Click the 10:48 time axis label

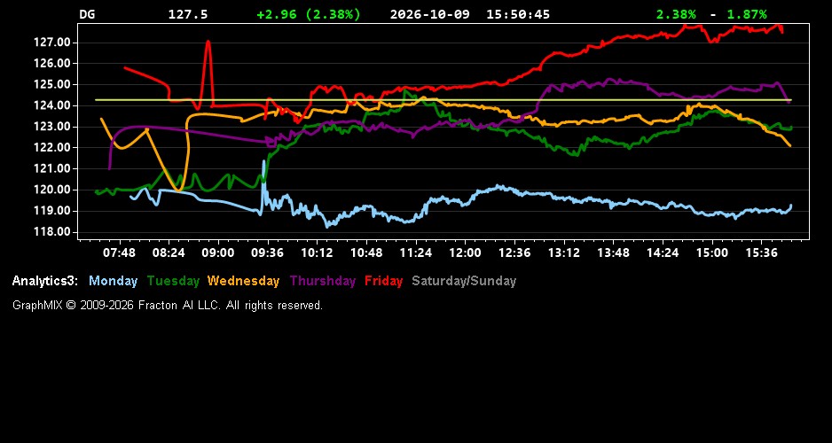click(366, 253)
